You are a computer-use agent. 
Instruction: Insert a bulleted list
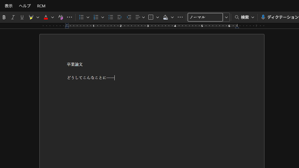(81, 17)
